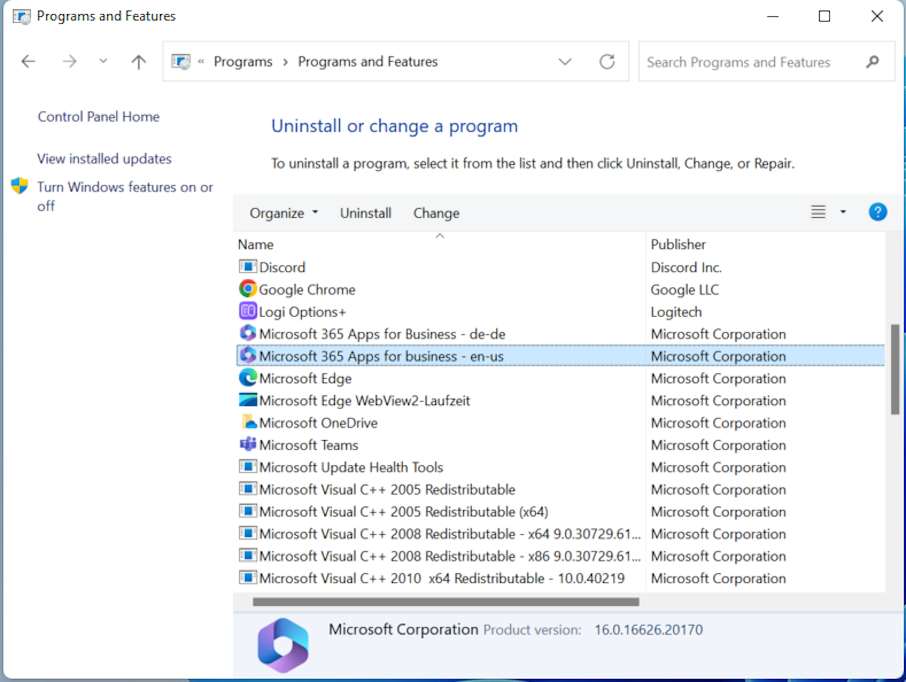Click the horizontal scrollbar below the list

coord(446,602)
